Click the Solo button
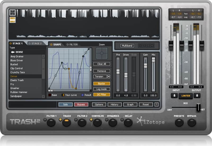 [65, 104]
